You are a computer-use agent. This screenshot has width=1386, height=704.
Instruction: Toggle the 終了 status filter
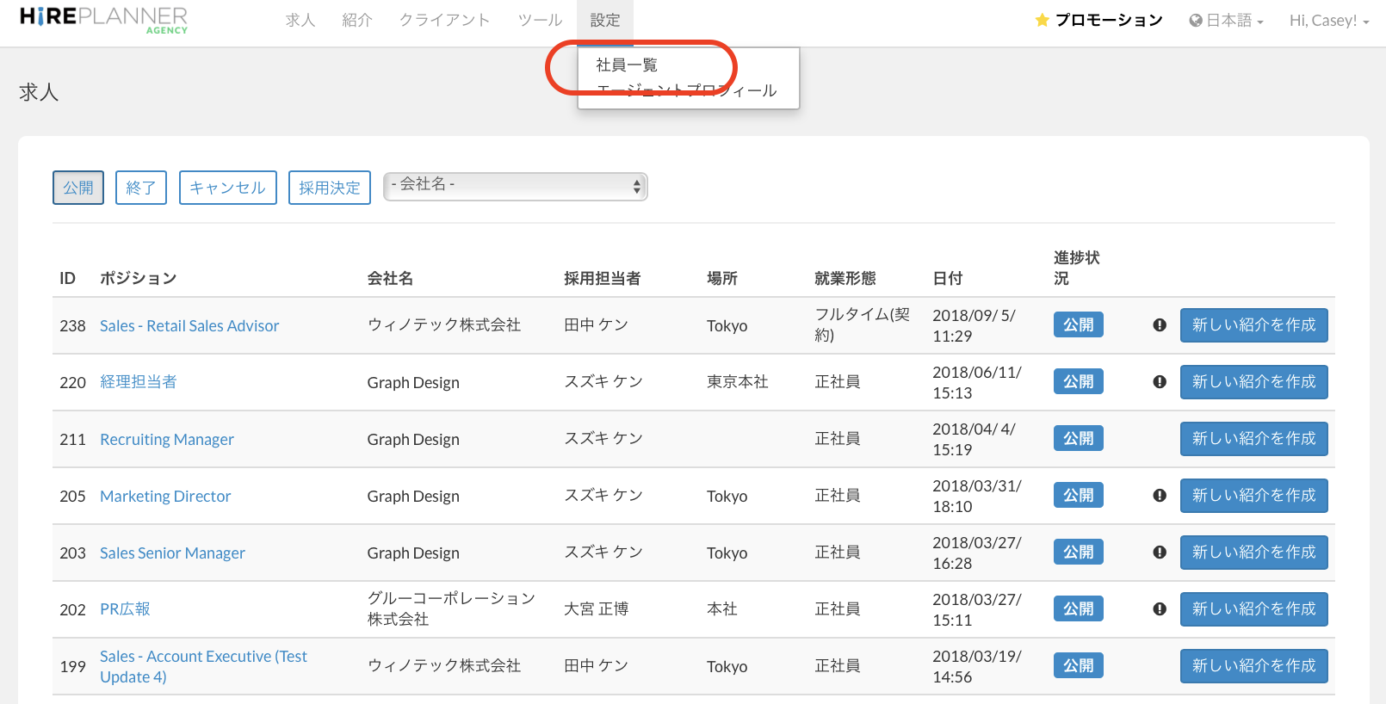pos(141,188)
